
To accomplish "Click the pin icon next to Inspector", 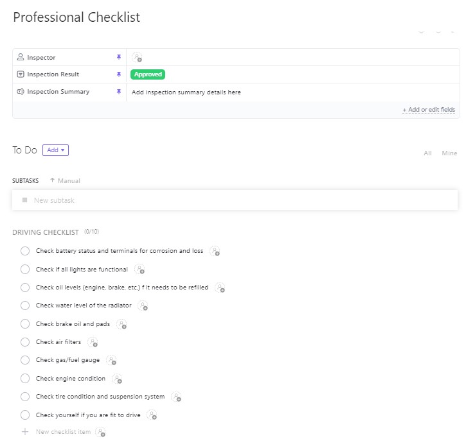I will tap(119, 56).
